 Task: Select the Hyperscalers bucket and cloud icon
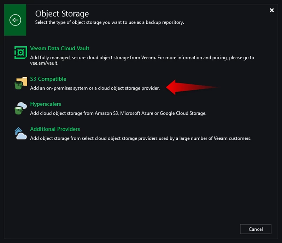tap(21, 108)
